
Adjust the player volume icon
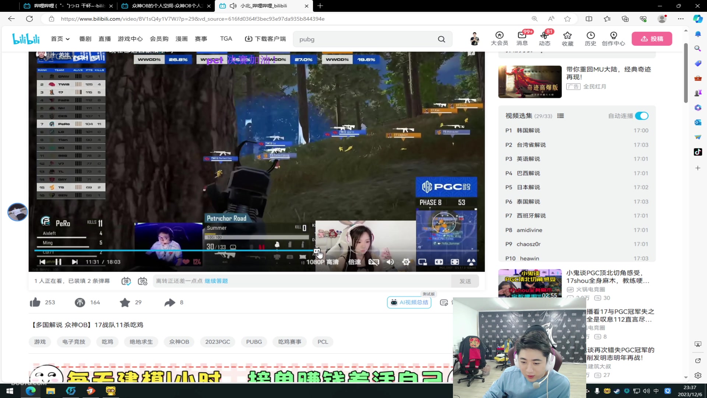[x=390, y=262]
